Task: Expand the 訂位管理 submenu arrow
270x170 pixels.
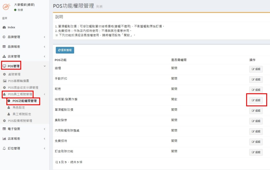Action: click(45, 149)
